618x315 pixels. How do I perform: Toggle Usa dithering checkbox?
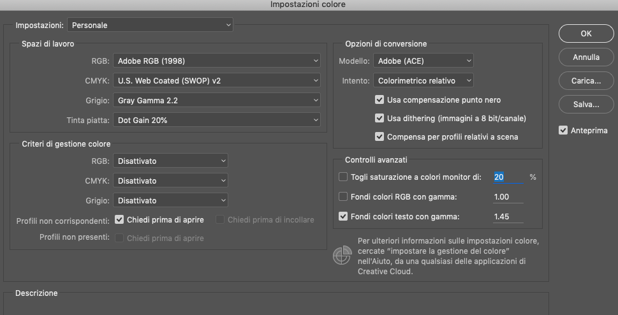pyautogui.click(x=379, y=118)
